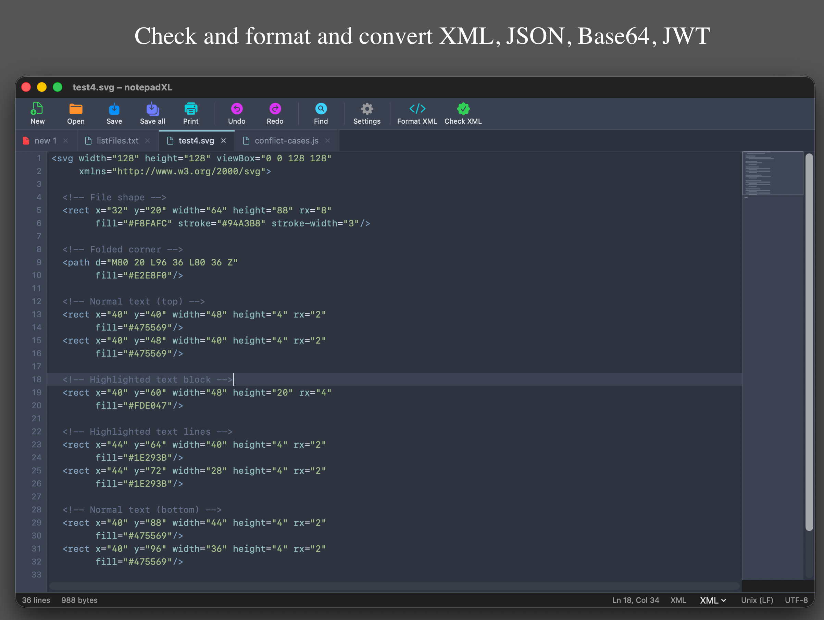Close the listFiles.txt tab
Viewport: 824px width, 620px height.
[x=148, y=140]
